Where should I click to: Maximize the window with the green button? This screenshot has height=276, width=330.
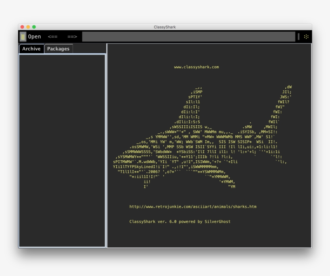[34, 27]
